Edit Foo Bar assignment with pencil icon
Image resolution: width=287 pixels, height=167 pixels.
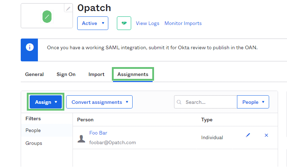point(248,135)
